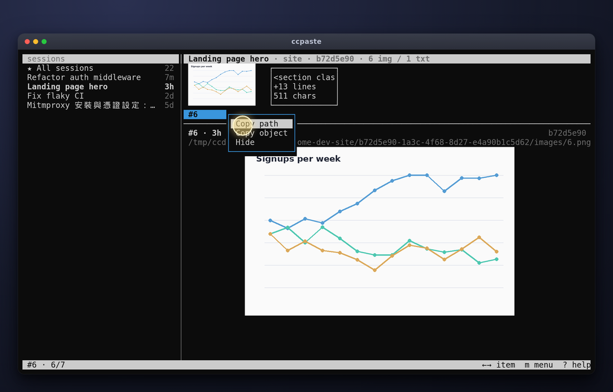Click the 'Landing page hero · site' header bar
613x392 pixels.
point(387,59)
